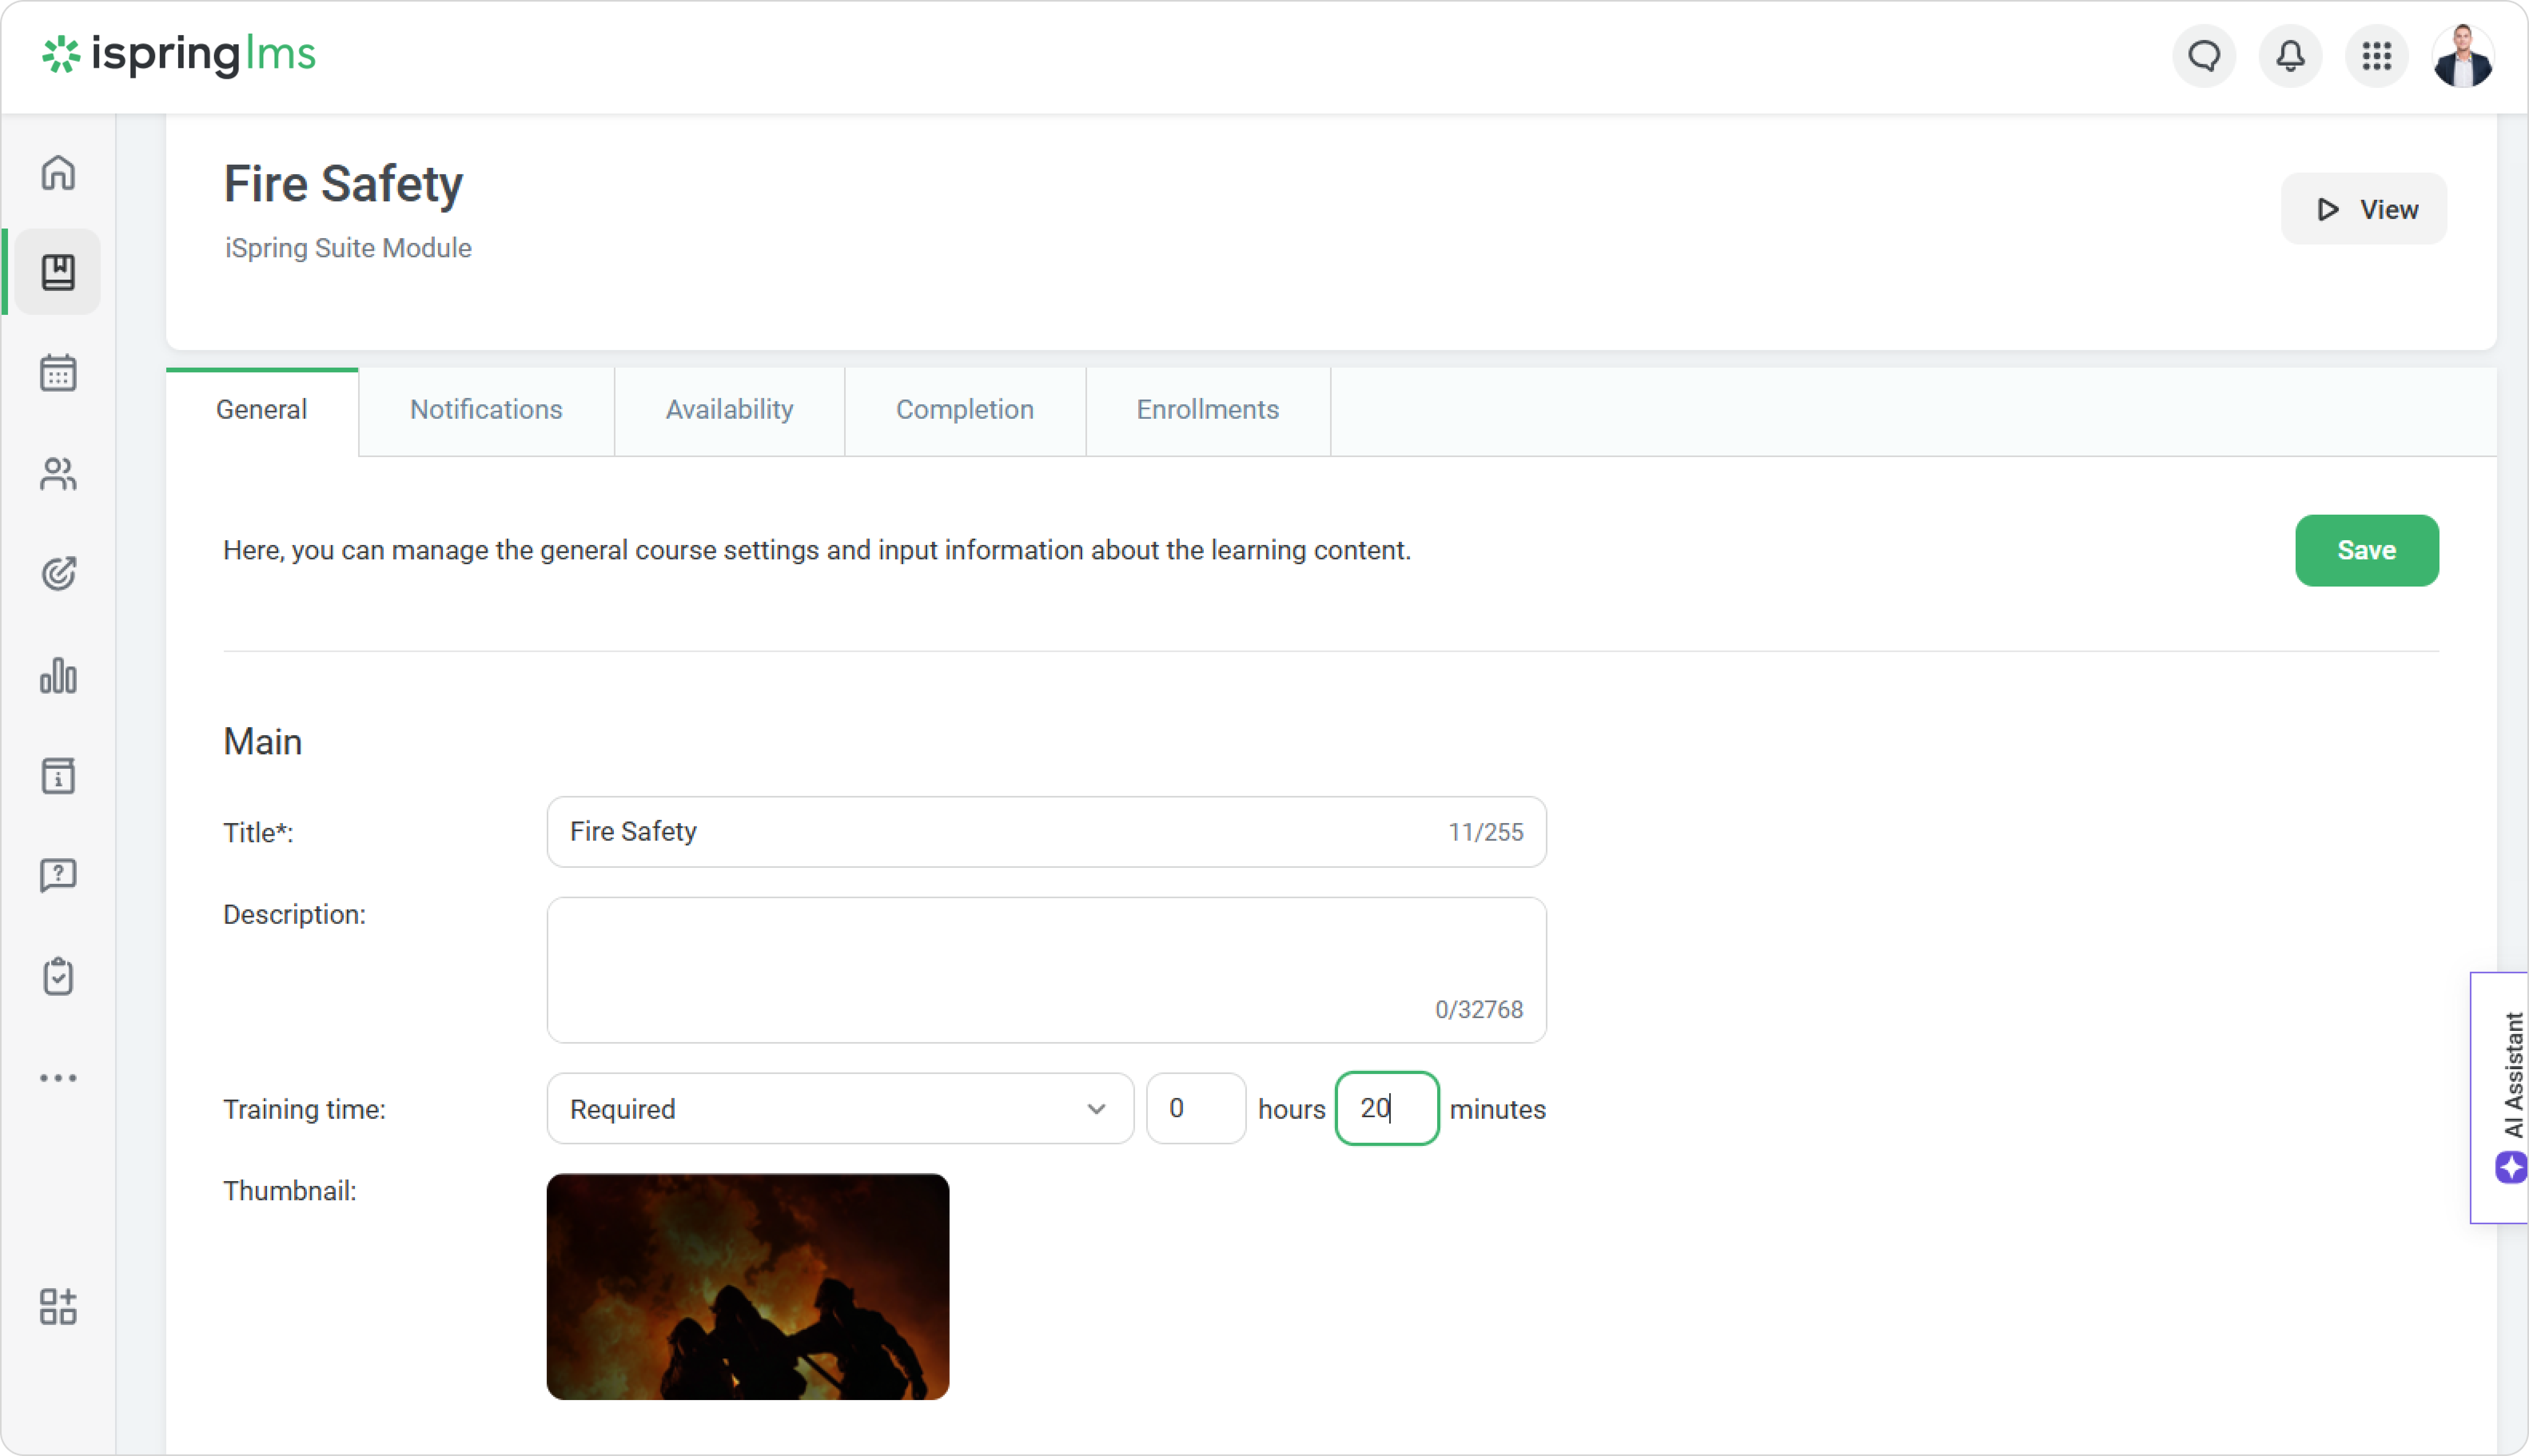
Task: Open the reports bar chart icon
Action: pyautogui.click(x=58, y=676)
